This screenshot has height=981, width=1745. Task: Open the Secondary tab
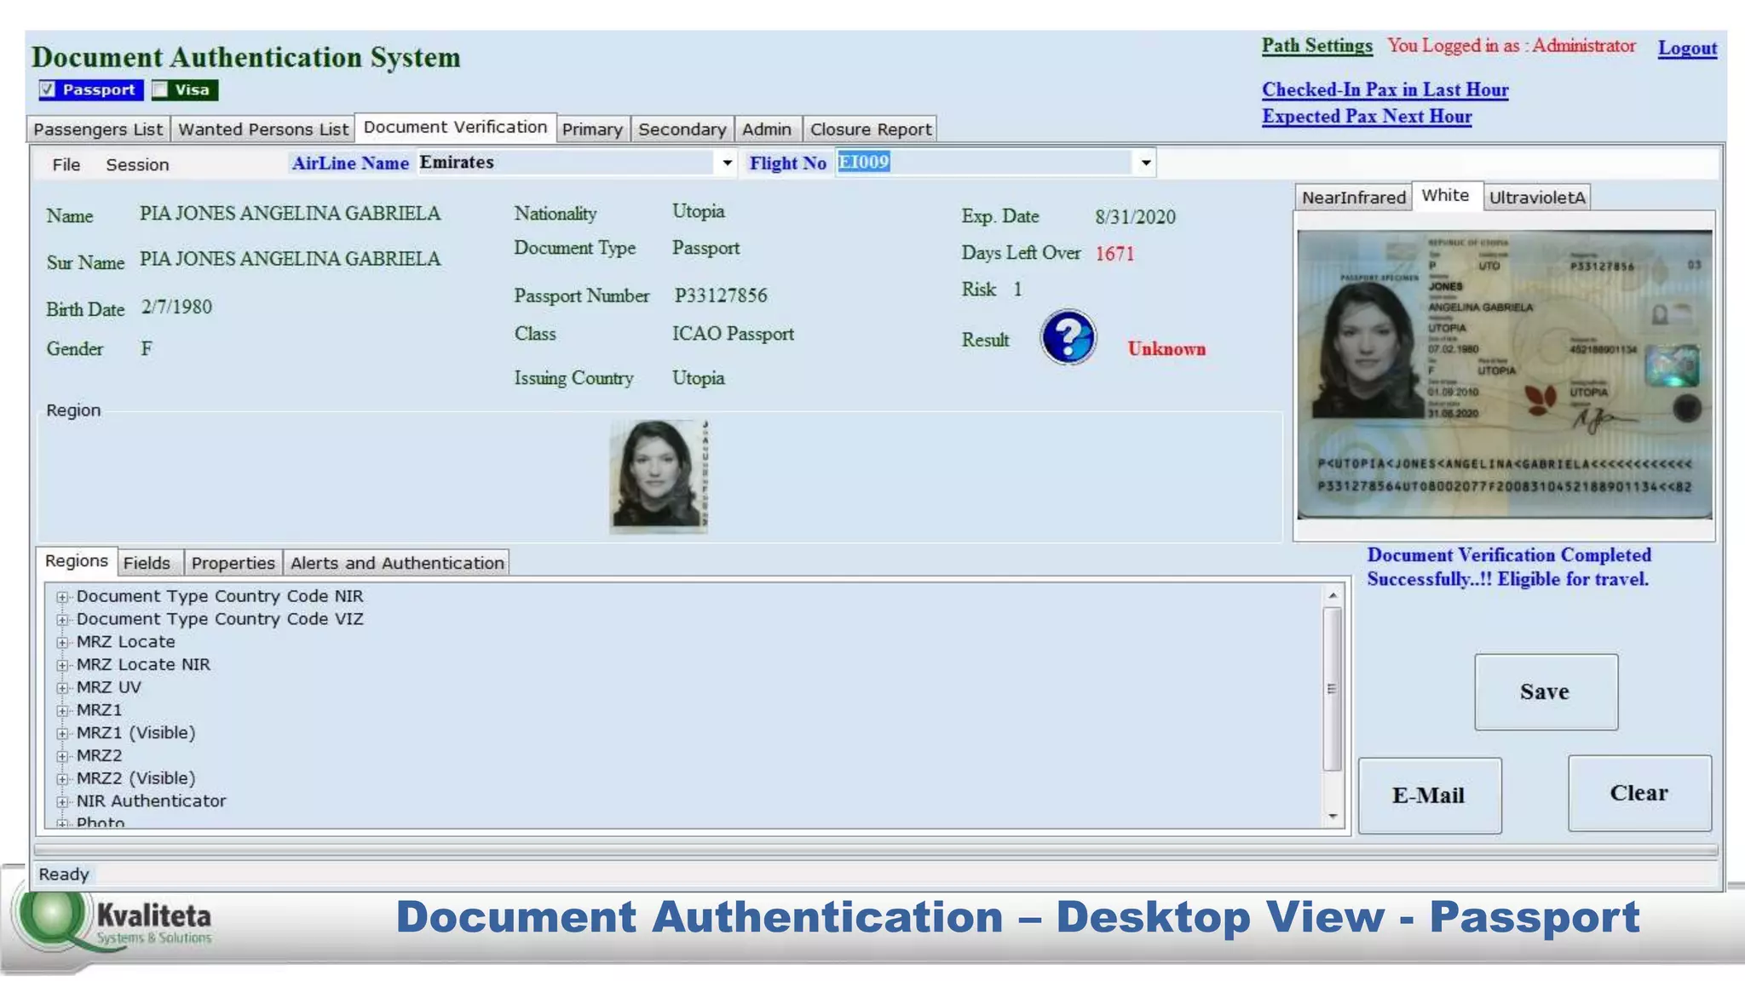tap(682, 129)
